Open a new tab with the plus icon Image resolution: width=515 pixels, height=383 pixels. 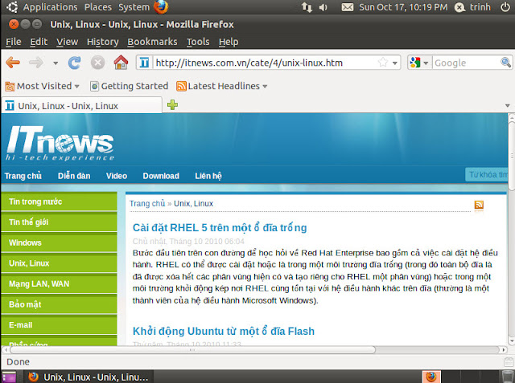pos(172,105)
